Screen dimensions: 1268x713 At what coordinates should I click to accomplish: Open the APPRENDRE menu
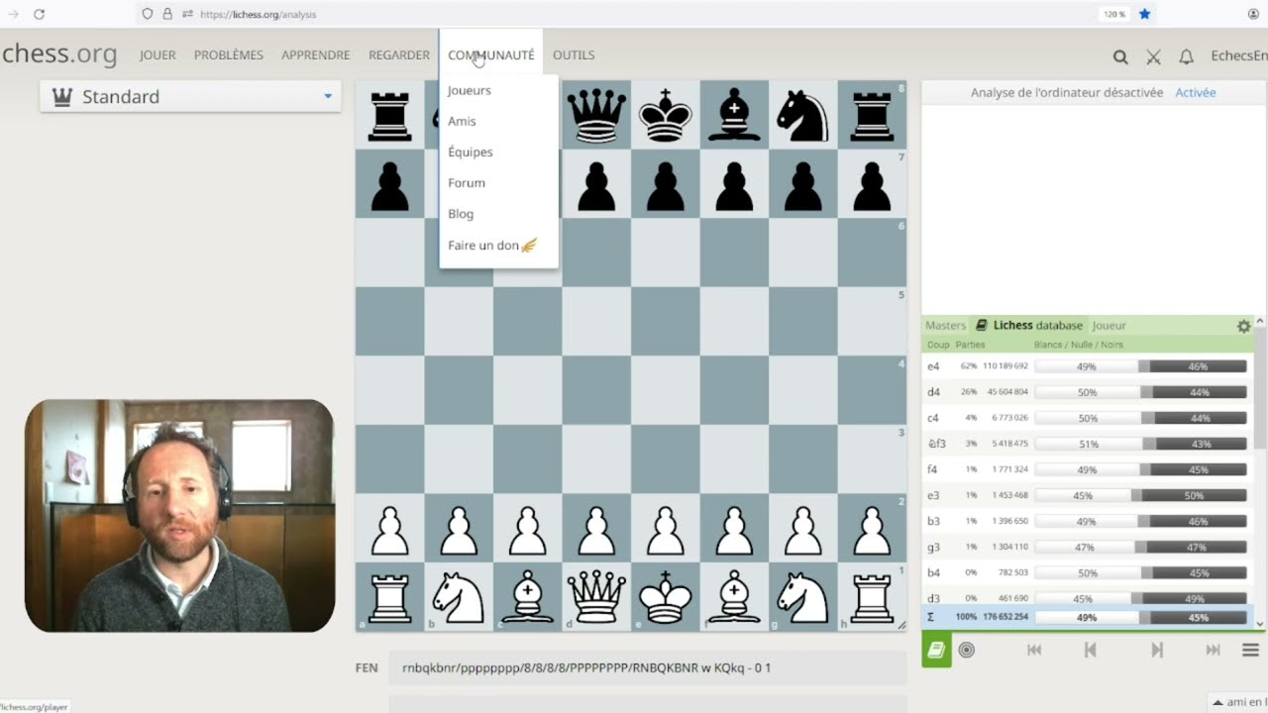[x=316, y=55]
